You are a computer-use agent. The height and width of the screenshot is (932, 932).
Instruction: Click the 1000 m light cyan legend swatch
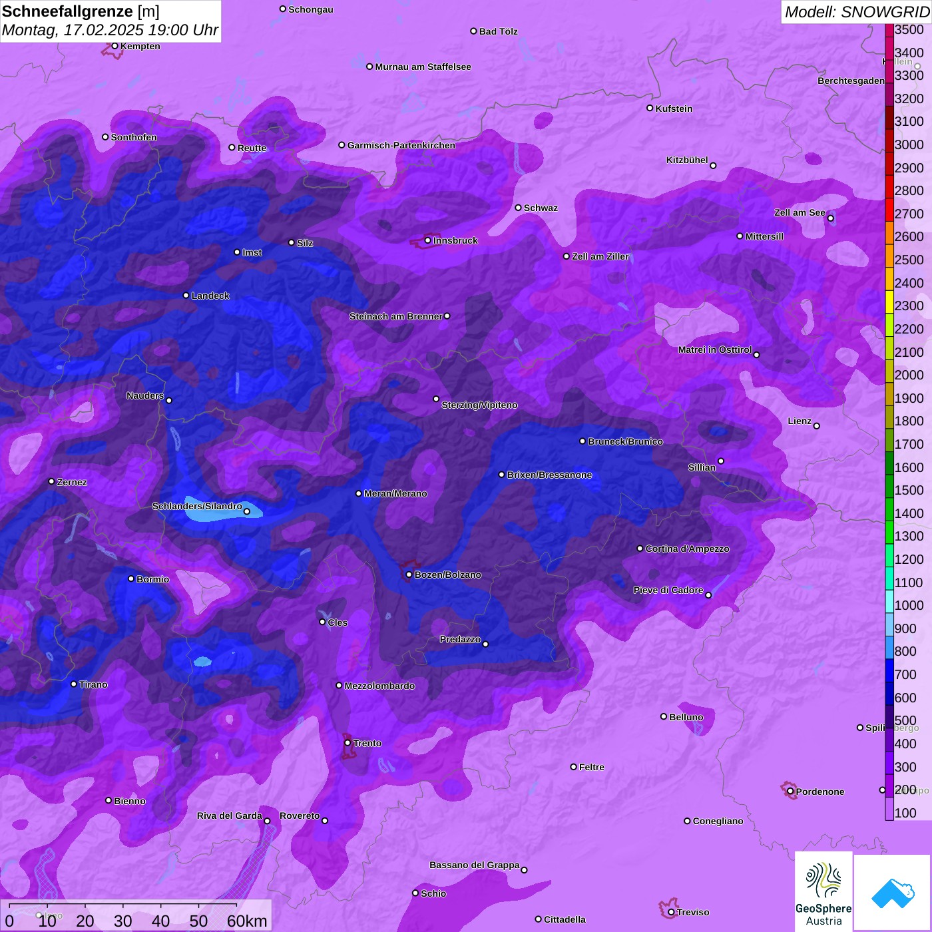click(889, 601)
